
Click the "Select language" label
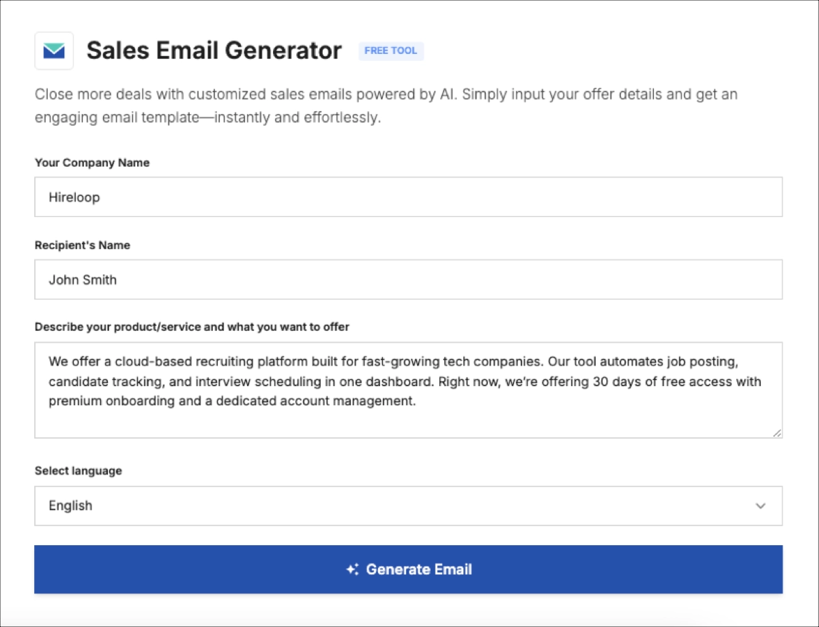(78, 471)
